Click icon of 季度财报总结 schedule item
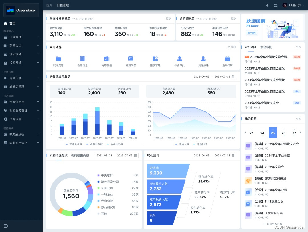308x232 pixels. pyautogui.click(x=248, y=215)
